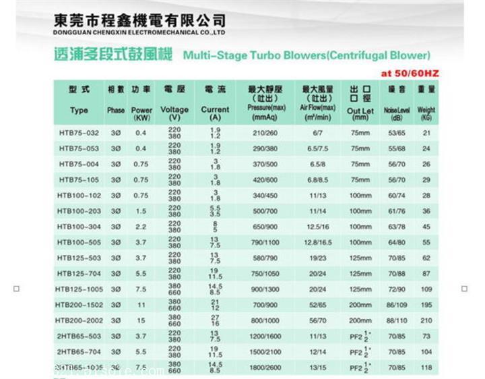
Task: Click the small square handle on left edge
Action: click(x=17, y=289)
